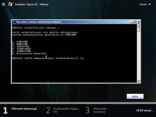Click the installation progress bar
This screenshot has height=117, width=156.
pyautogui.click(x=78, y=103)
